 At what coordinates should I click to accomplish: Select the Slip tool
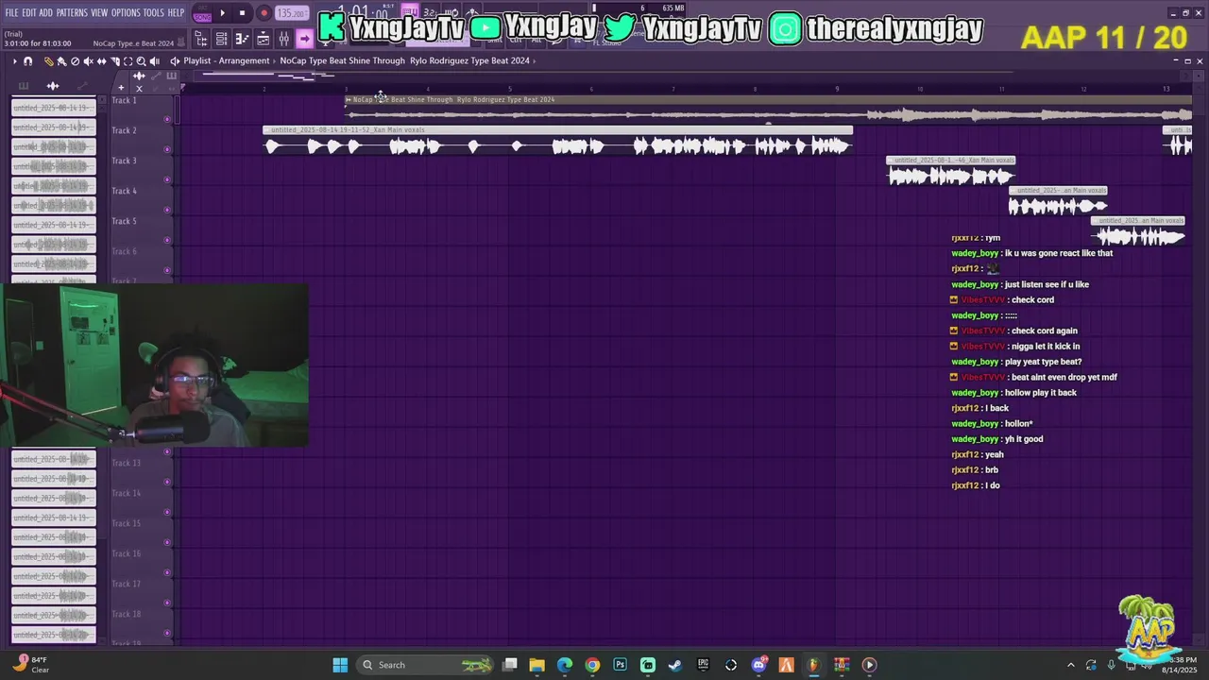click(101, 61)
